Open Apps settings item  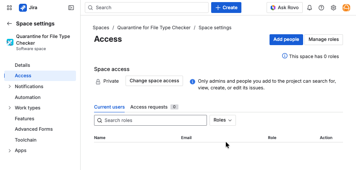click(21, 150)
